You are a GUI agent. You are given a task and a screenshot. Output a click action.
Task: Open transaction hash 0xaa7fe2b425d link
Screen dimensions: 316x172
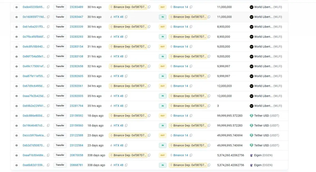[x=34, y=96]
